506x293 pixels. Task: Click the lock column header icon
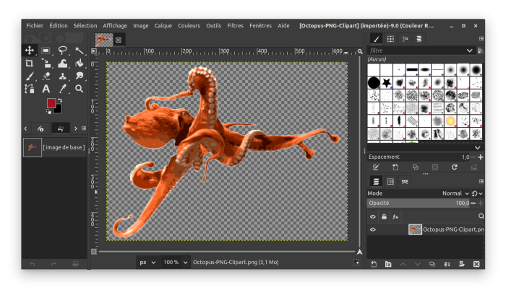tap(384, 217)
